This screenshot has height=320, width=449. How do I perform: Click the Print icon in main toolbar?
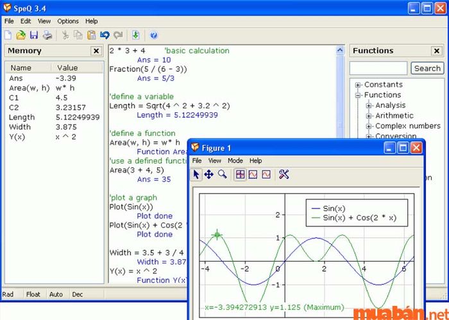[x=47, y=35]
